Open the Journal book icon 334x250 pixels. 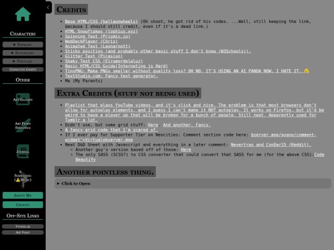click(x=23, y=151)
